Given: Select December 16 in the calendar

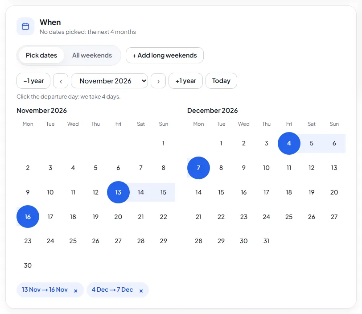Looking at the screenshot, I should point(244,192).
